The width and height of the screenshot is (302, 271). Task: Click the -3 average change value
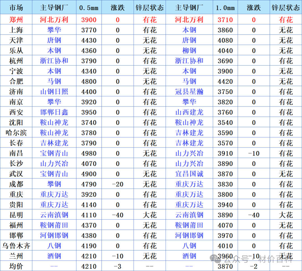[118, 266]
